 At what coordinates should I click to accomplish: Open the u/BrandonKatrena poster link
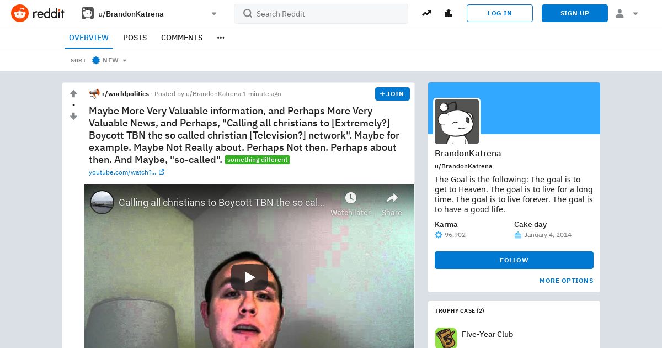point(213,94)
